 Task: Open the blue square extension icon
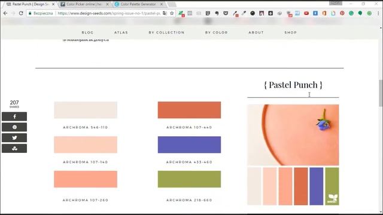click(x=315, y=13)
